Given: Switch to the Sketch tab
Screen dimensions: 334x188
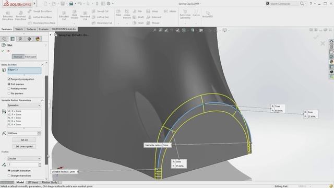Looking at the screenshot, I should click(x=19, y=29).
